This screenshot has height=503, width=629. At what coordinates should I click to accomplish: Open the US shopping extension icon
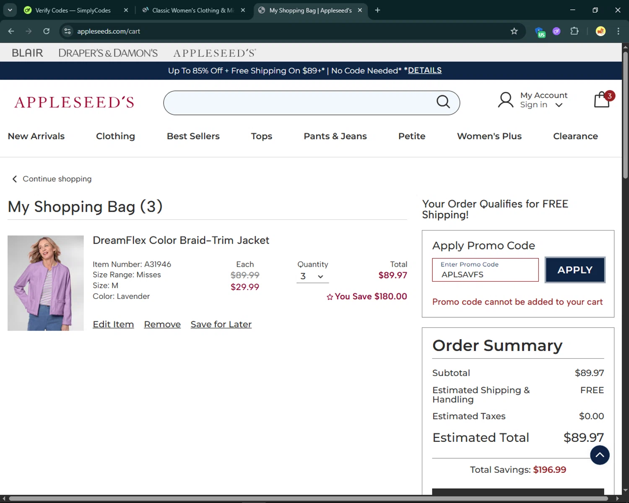click(540, 31)
